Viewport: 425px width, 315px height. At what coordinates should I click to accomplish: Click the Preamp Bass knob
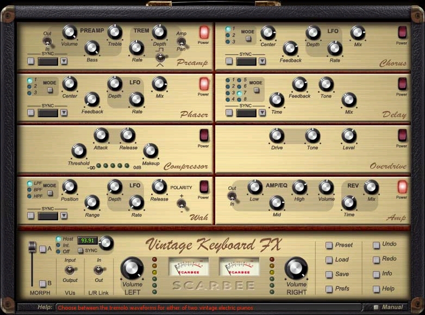tap(92, 48)
